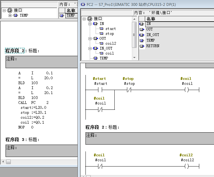
Task: Click the 接口 interface icon in FC2 tree
Action: pyautogui.click(x=90, y=19)
